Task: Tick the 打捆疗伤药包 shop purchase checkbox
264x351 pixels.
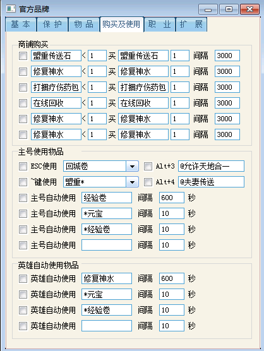Action: (x=23, y=87)
